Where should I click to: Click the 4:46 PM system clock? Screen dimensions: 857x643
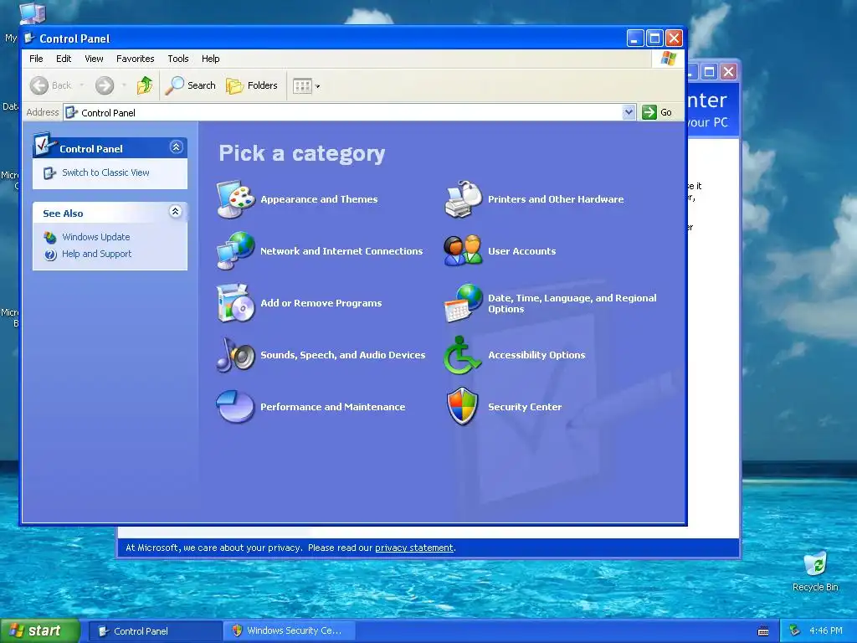(826, 630)
